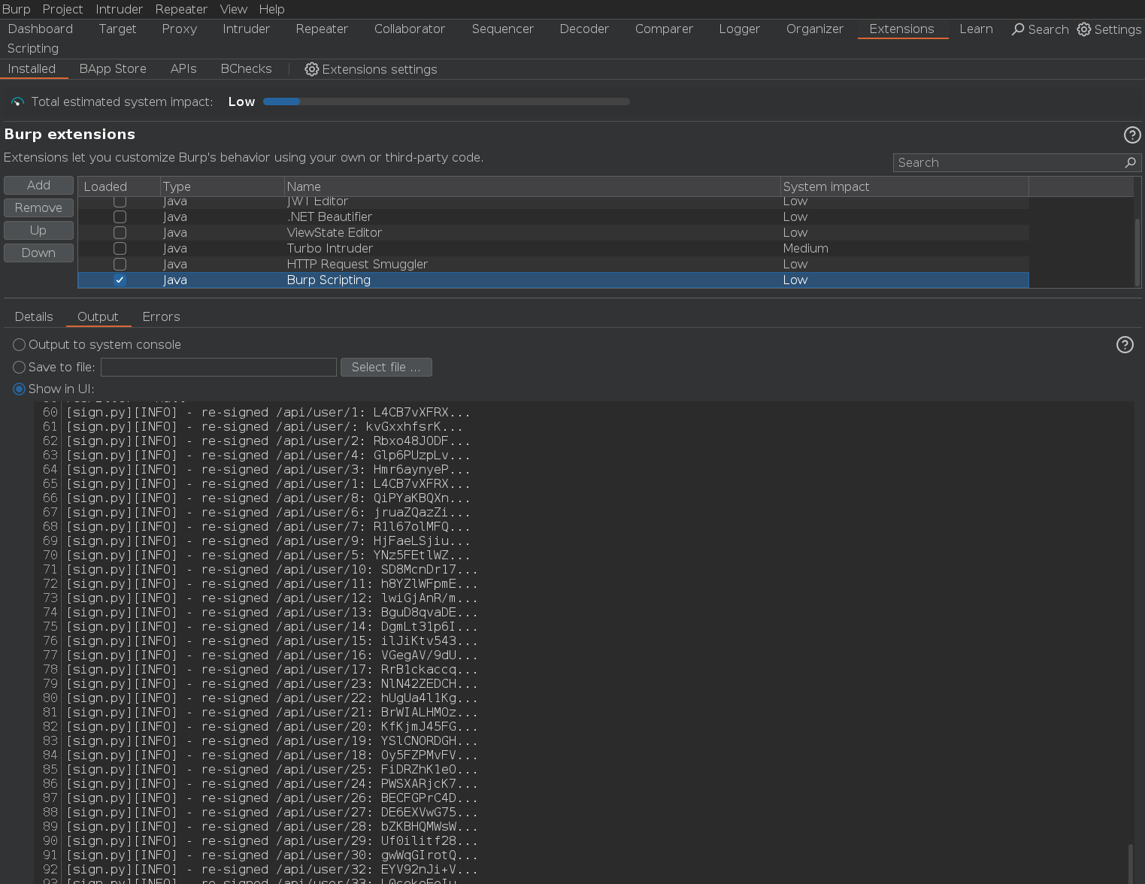Sort by Loaded column header
1145x884 pixels.
[x=120, y=187]
